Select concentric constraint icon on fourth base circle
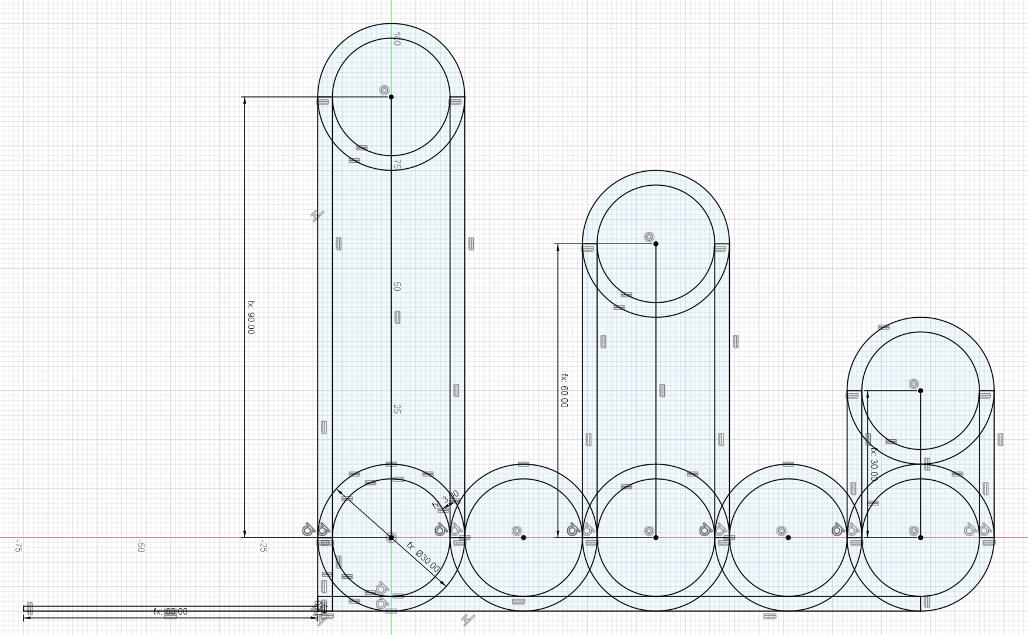The height and width of the screenshot is (635, 1028). coord(781,531)
